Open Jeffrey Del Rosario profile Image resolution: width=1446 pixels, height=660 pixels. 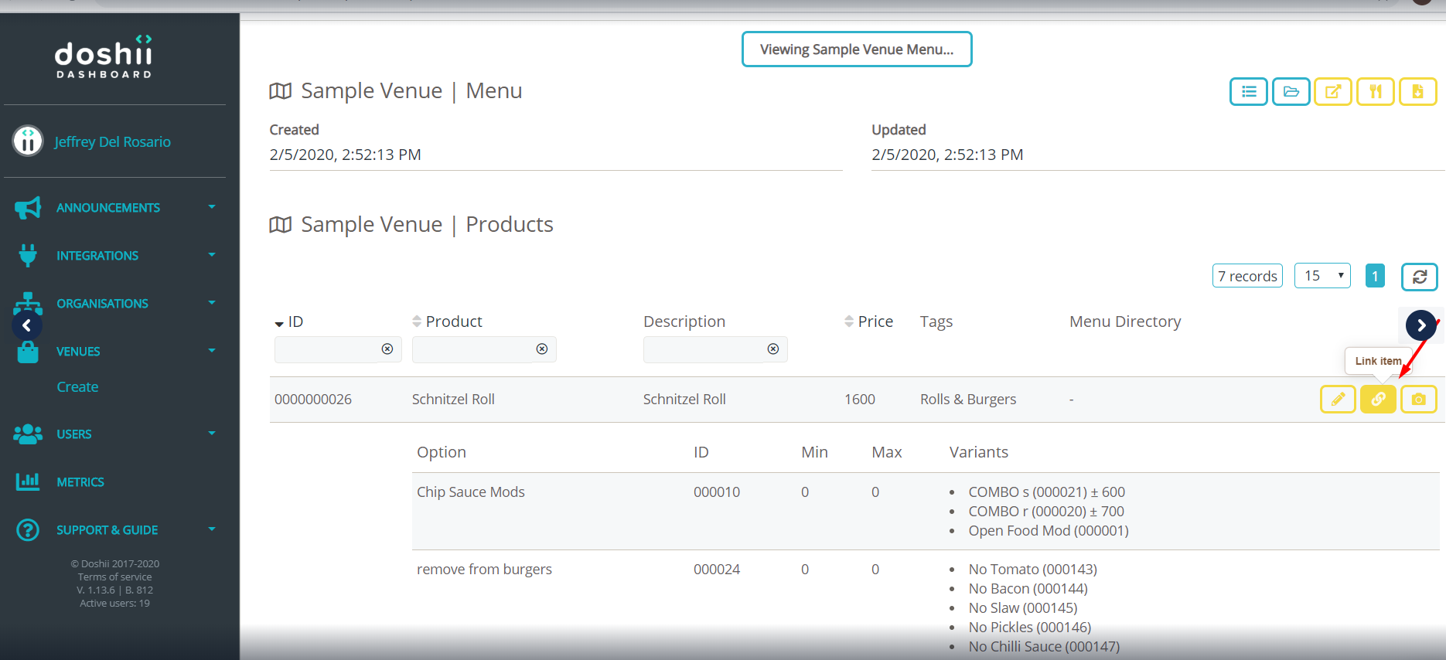coord(112,141)
